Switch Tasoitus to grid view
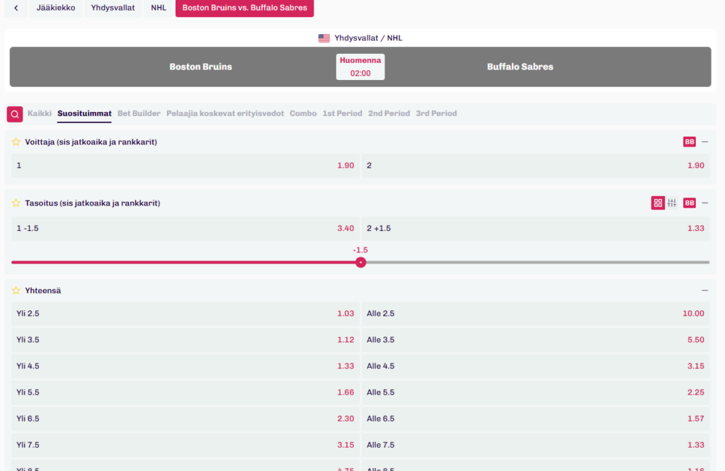725x471 pixels. [658, 203]
